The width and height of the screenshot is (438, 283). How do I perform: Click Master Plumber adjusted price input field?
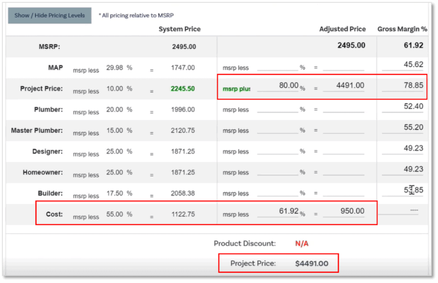pos(343,130)
